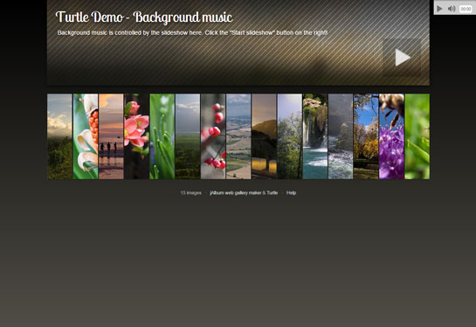Open the green grass blades and blue flower thumbnail
Viewport: 476px width, 327px height.
pos(162,136)
